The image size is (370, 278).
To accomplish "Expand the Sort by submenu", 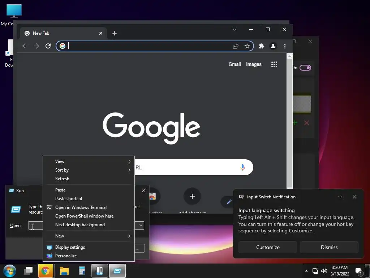I will 89,170.
